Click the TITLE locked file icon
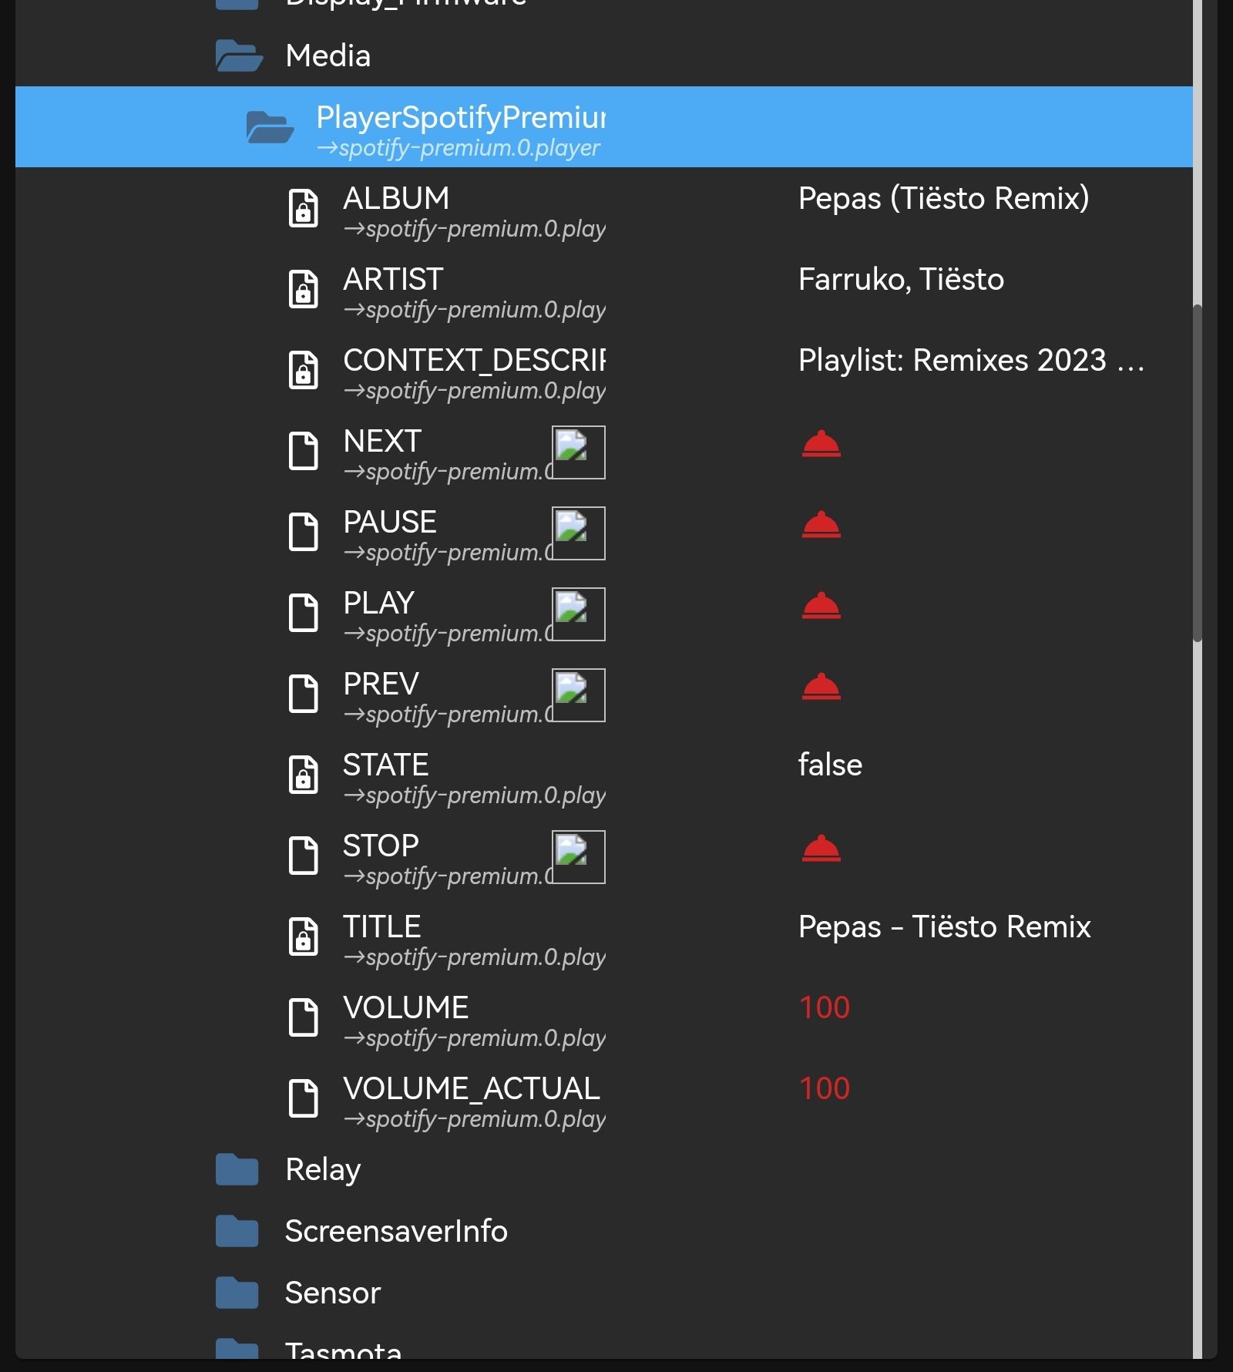This screenshot has width=1233, height=1372. (303, 937)
